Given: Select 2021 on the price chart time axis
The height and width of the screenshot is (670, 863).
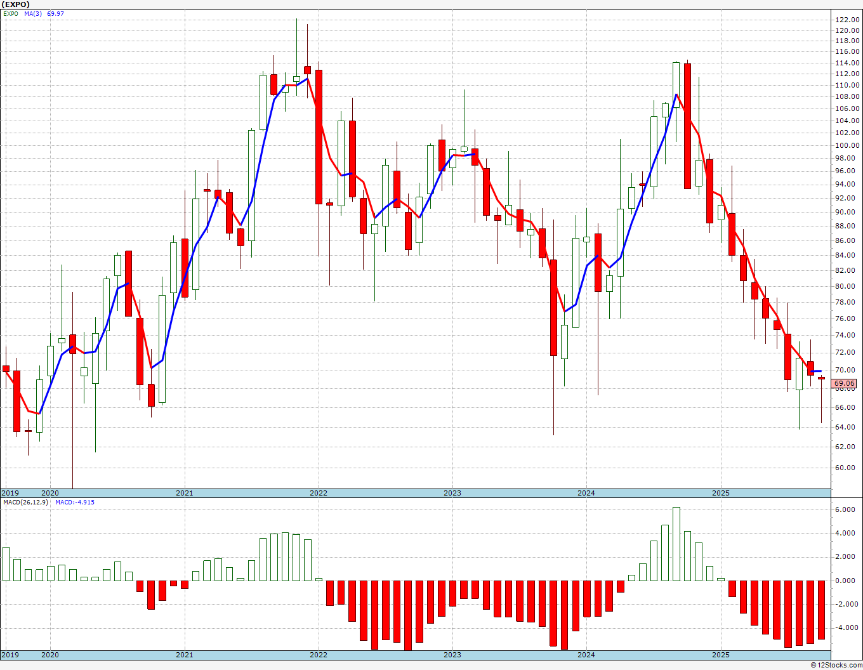Looking at the screenshot, I should click(x=184, y=493).
